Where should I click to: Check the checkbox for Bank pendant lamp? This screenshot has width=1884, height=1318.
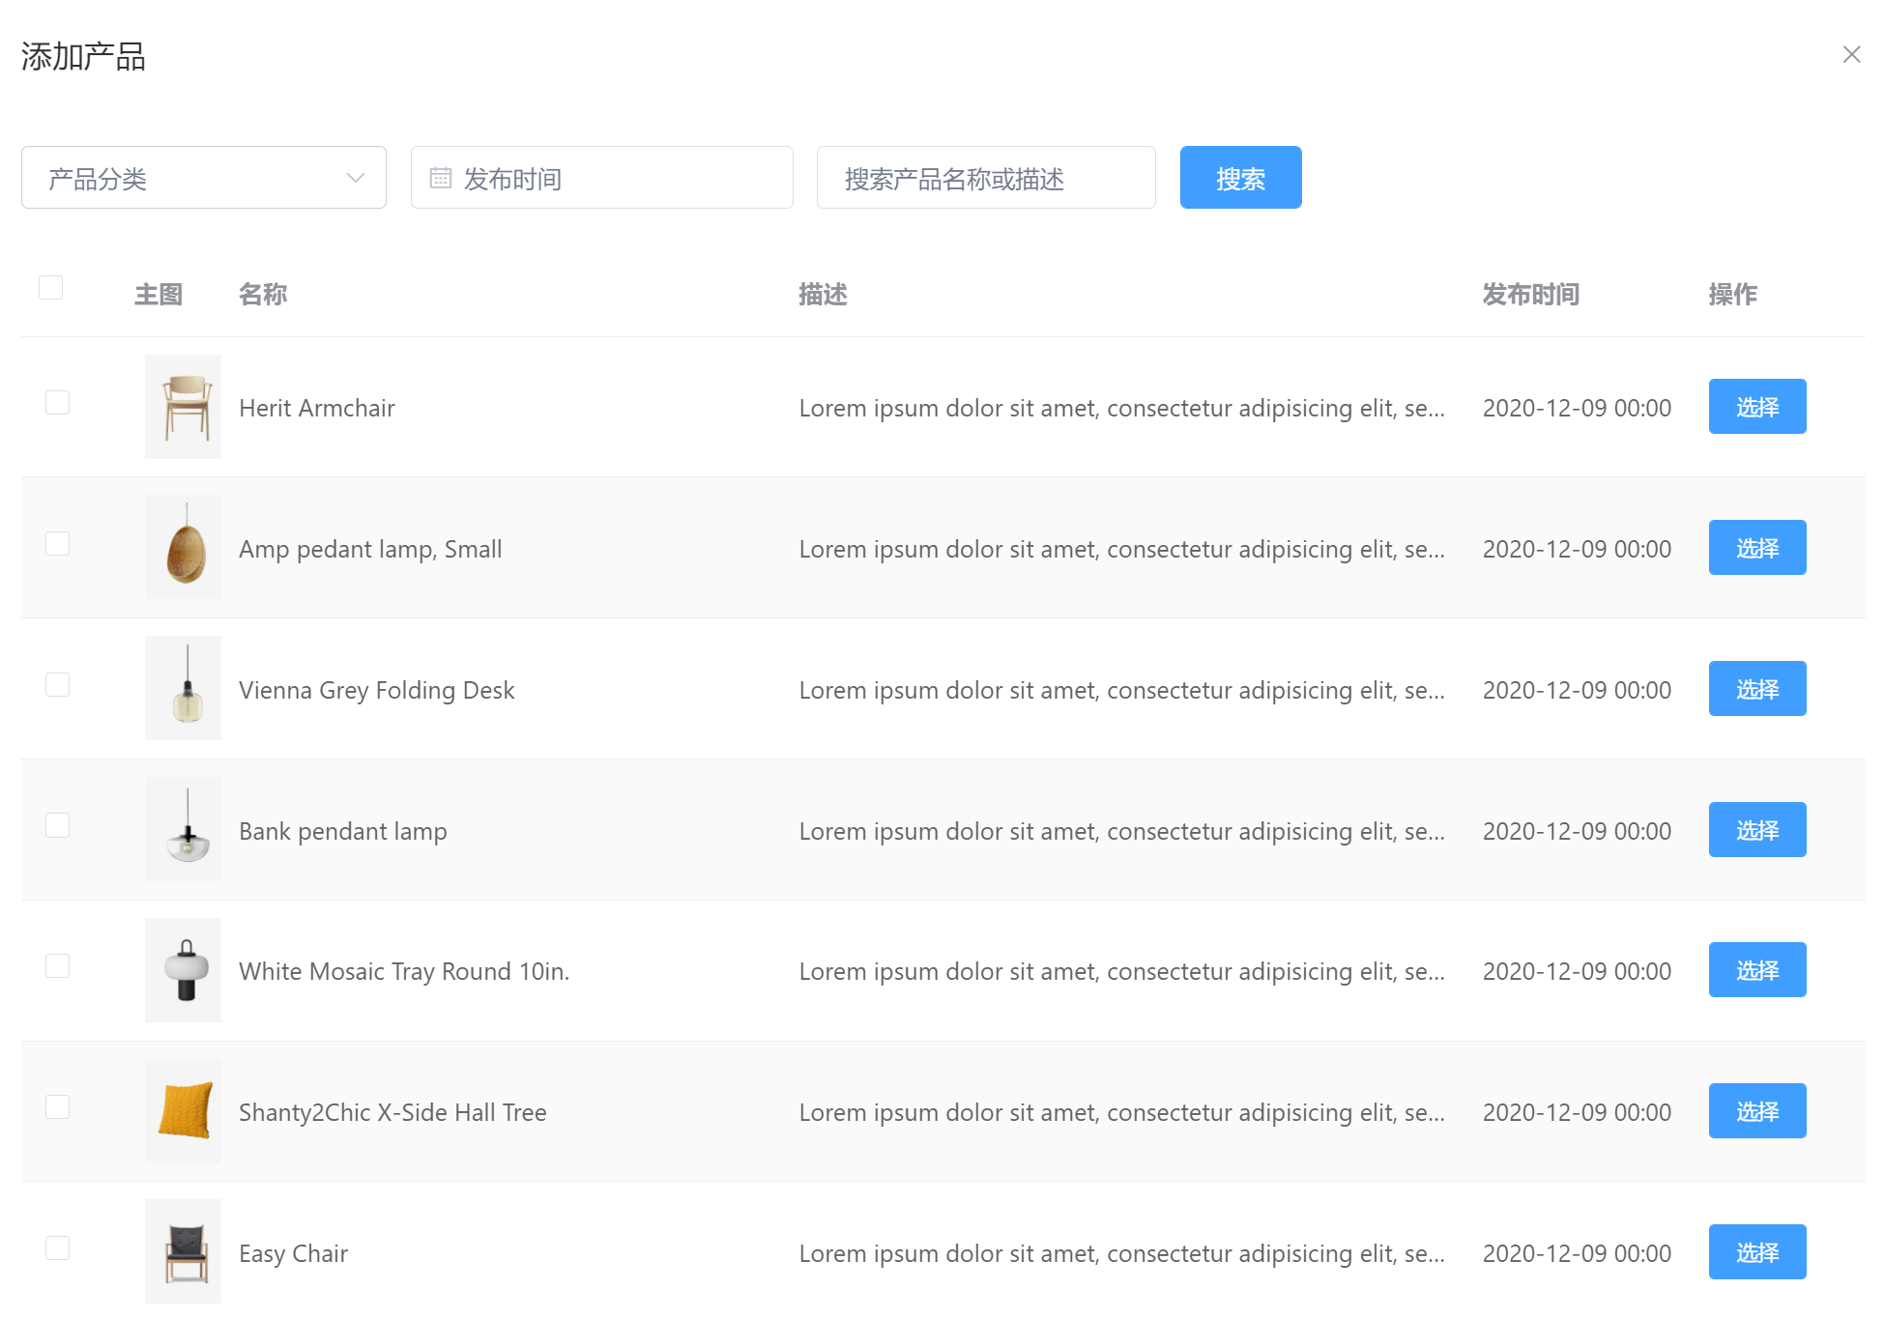tap(57, 825)
